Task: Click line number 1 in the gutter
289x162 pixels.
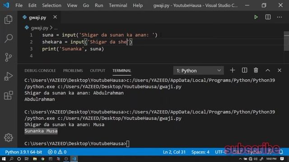Action: 31,35
